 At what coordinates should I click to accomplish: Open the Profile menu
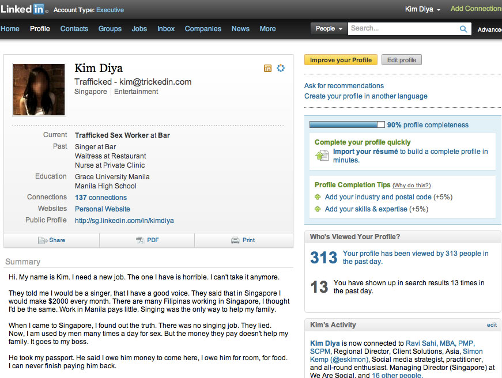(x=40, y=29)
